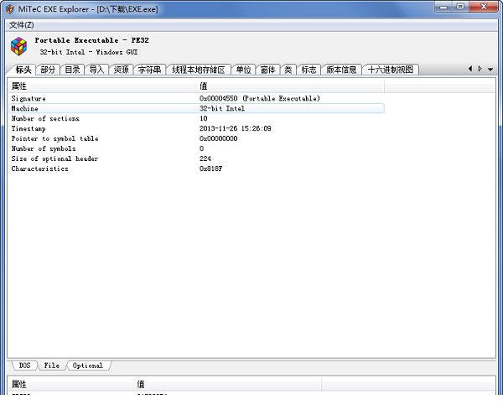The width and height of the screenshot is (503, 410).
Task: Open the 标志 tab
Action: pos(309,70)
